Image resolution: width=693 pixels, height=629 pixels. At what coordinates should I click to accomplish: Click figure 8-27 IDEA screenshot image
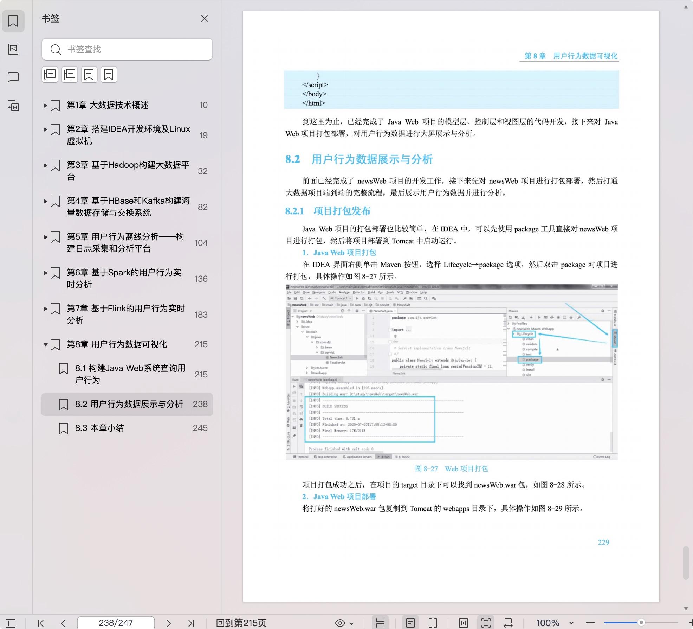452,372
